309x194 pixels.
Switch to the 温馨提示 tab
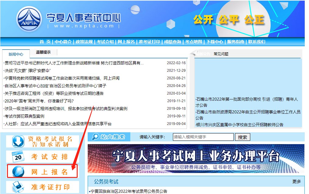click(x=43, y=52)
